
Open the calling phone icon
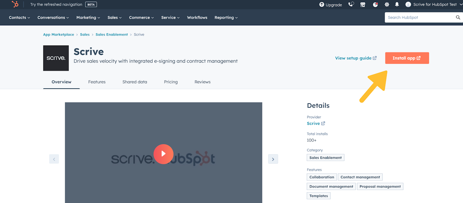point(351,5)
